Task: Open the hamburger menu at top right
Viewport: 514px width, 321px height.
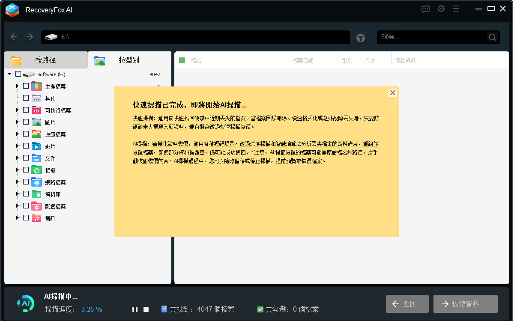Action: [x=456, y=9]
